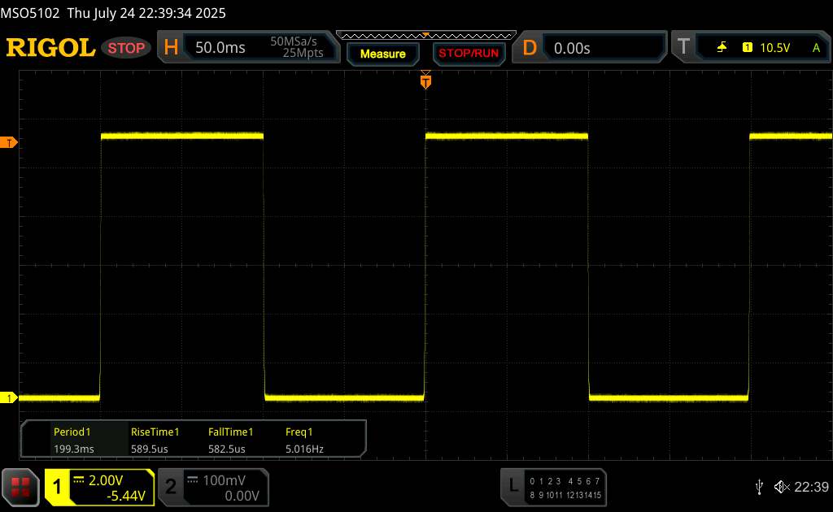Click the RIGOL logo
This screenshot has width=833, height=512.
50,48
